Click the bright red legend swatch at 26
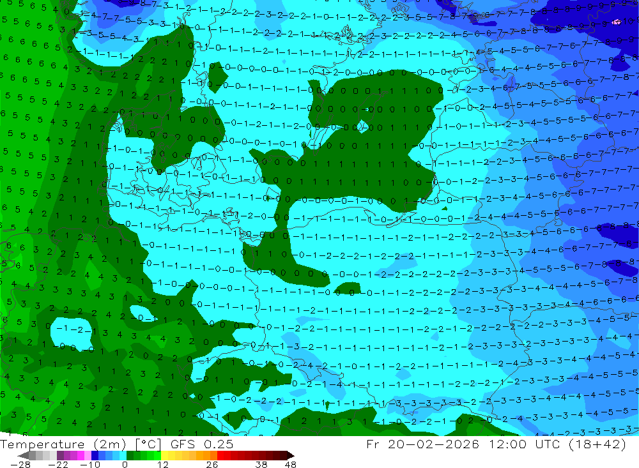The image size is (639, 468). 220,456
